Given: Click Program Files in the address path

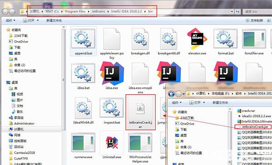Looking at the screenshot, I should point(75,11).
